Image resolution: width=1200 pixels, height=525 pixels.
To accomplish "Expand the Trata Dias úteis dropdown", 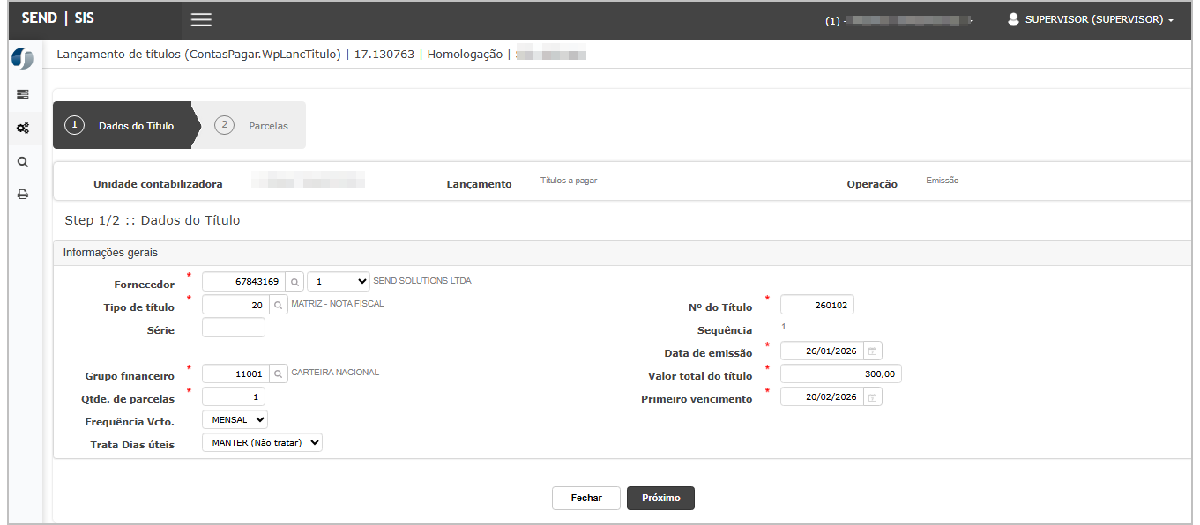I will click(x=262, y=443).
